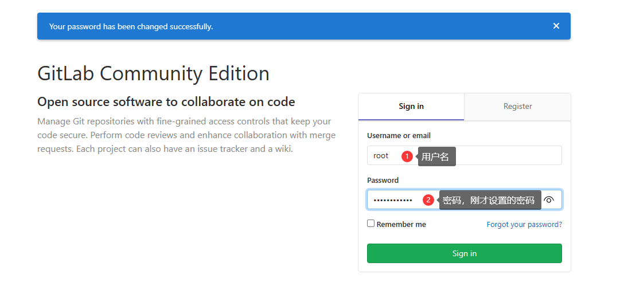
Task: Focus the Username or email field
Action: tap(464, 155)
